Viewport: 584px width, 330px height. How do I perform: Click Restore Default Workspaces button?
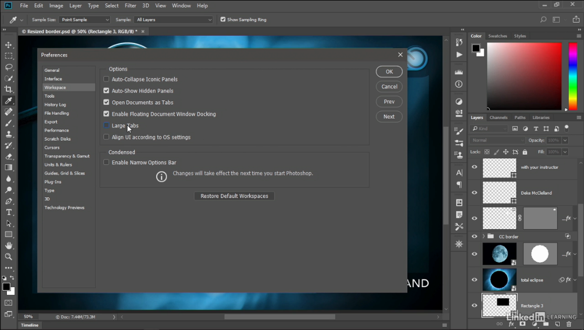coord(234,196)
